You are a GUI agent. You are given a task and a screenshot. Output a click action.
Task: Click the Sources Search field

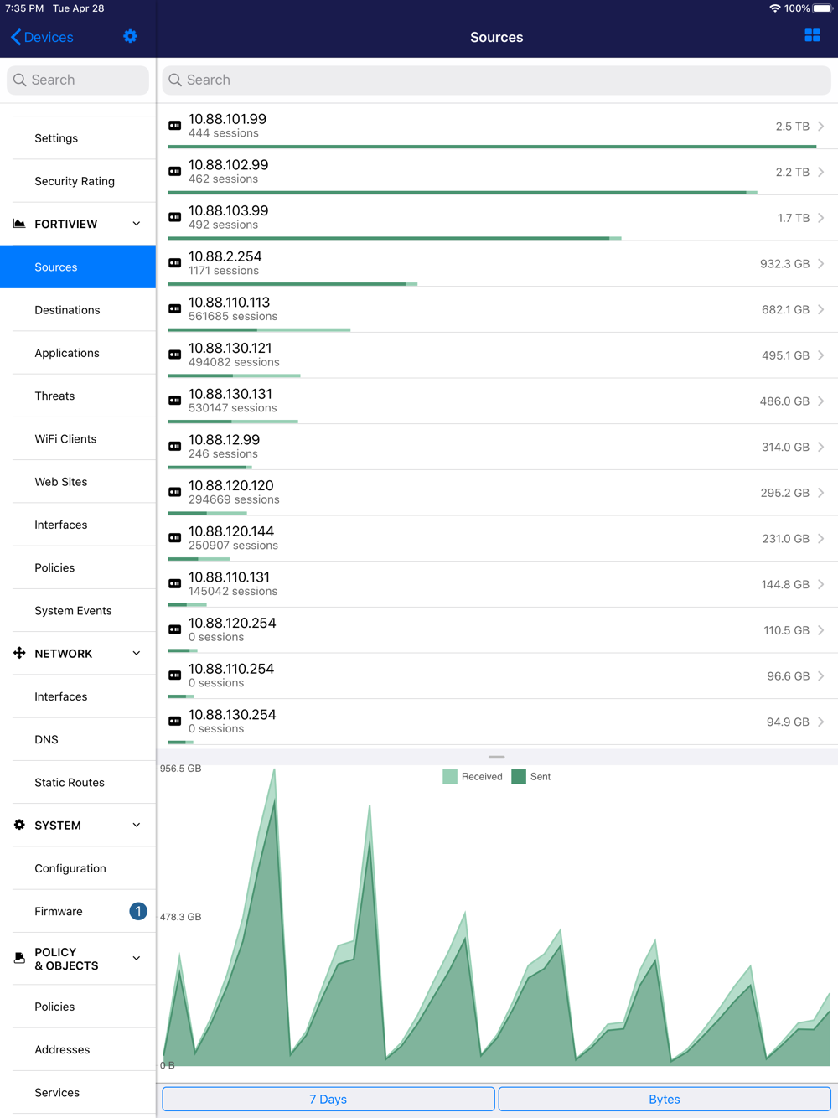[x=496, y=80]
